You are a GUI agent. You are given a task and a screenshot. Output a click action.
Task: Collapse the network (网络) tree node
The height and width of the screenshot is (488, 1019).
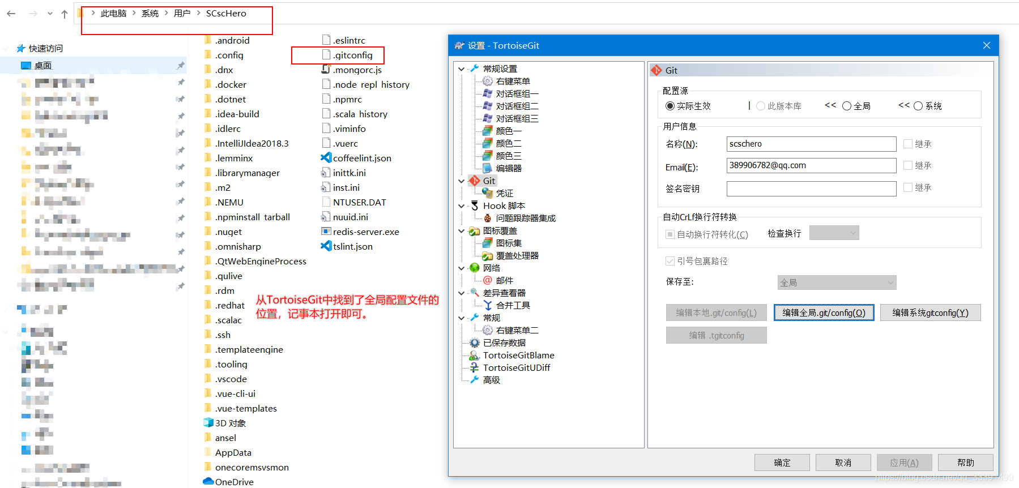coord(462,268)
